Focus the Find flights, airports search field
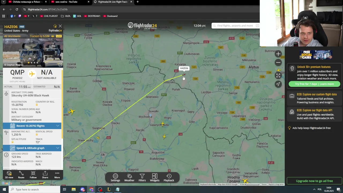Image resolution: width=343 pixels, height=193 pixels. [x=236, y=26]
